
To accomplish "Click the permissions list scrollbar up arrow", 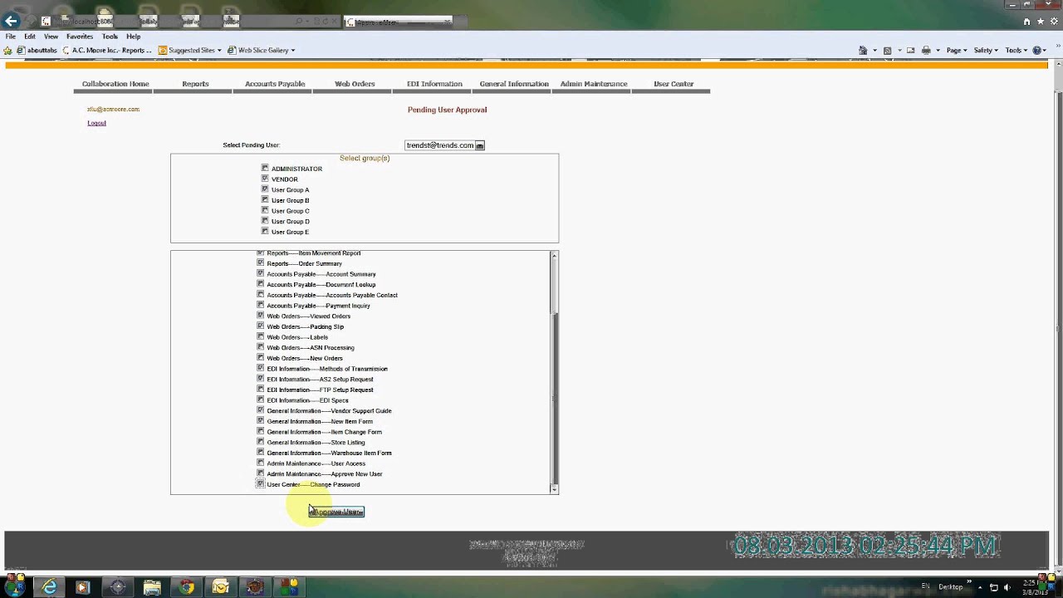I will tap(554, 256).
